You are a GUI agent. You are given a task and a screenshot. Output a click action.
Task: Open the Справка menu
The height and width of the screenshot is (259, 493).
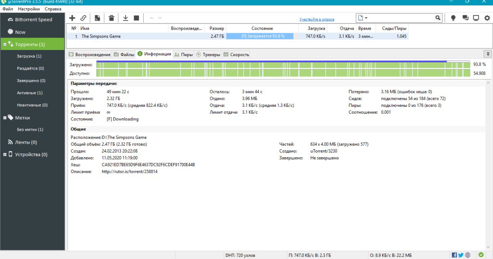(x=53, y=8)
